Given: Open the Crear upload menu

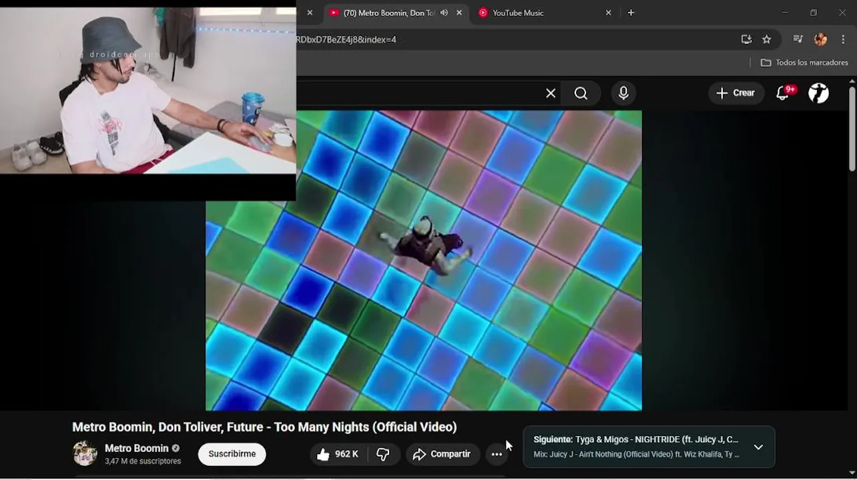Looking at the screenshot, I should (736, 93).
